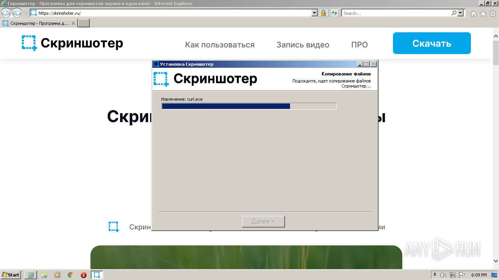Image resolution: width=499 pixels, height=280 pixels.
Task: Click the Извлечение: curl.exe text
Action: click(x=182, y=99)
